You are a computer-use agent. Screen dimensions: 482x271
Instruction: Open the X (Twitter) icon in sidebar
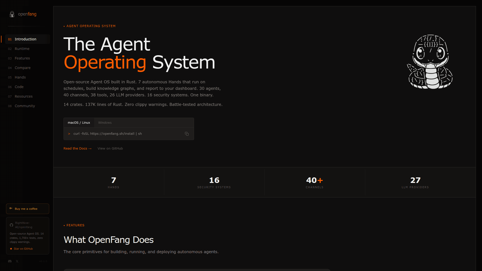tap(17, 261)
